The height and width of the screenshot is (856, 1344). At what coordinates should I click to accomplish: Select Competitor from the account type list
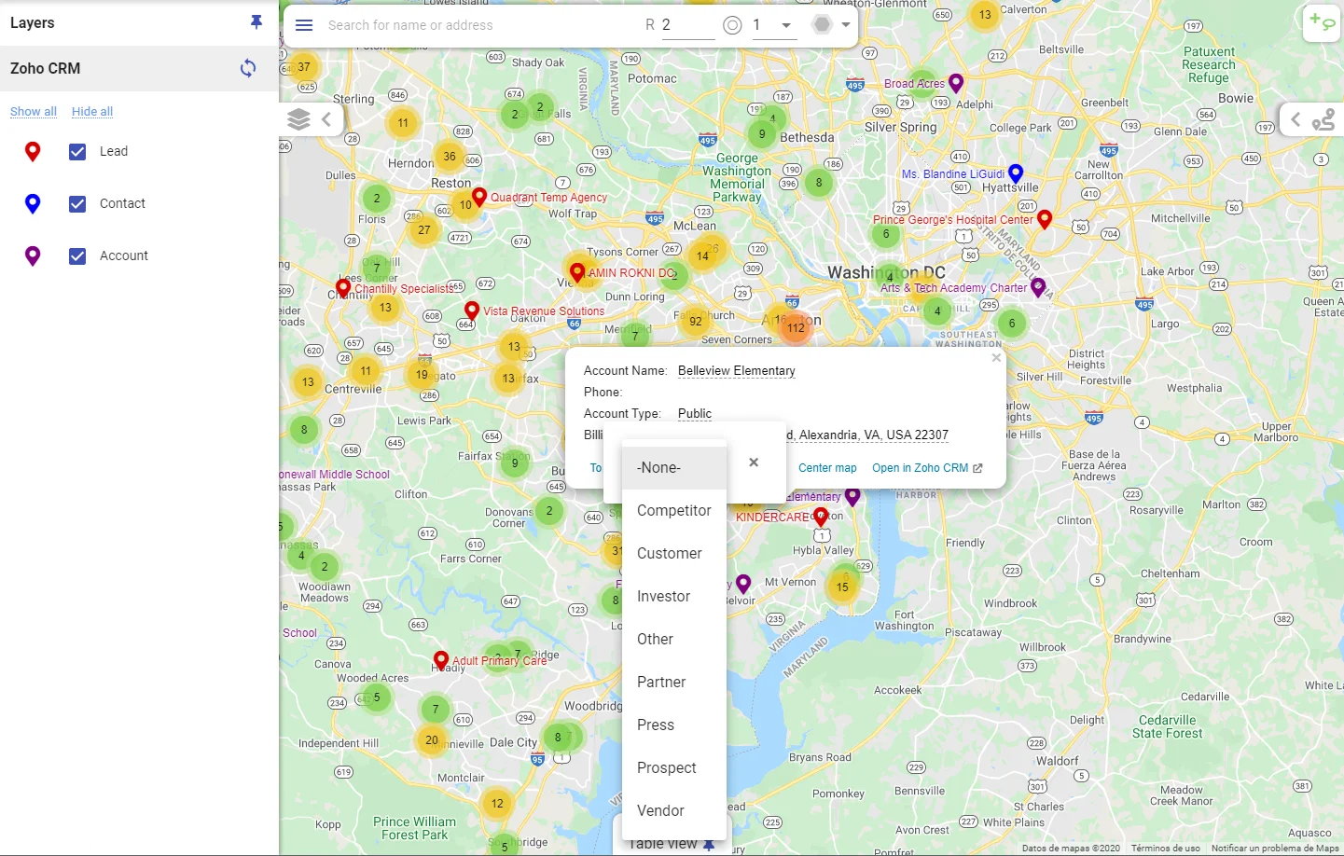tap(674, 511)
